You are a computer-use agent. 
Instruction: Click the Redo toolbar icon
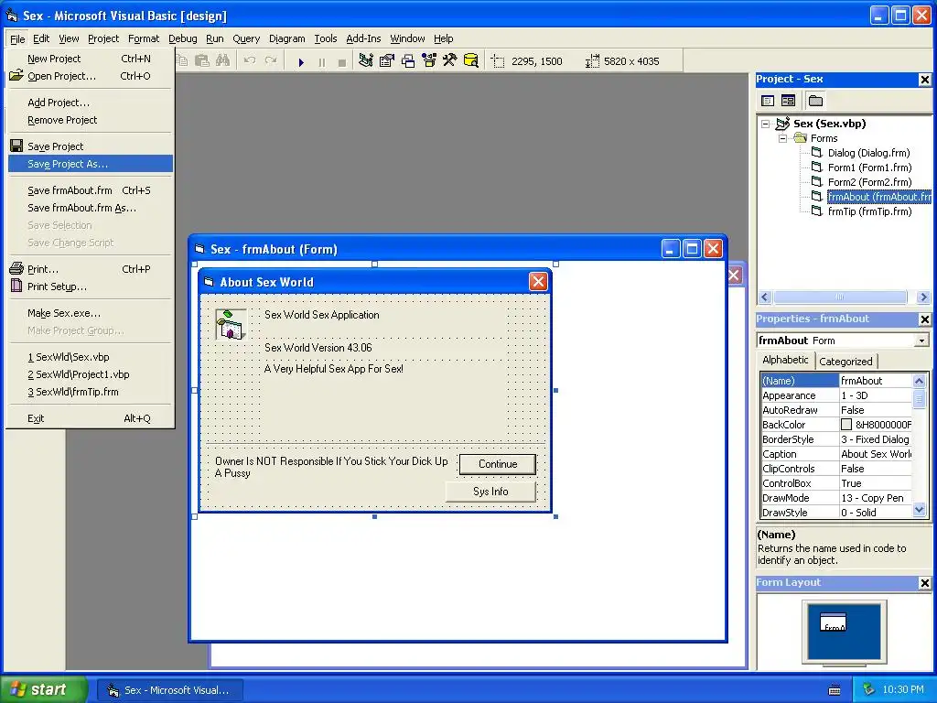point(271,61)
